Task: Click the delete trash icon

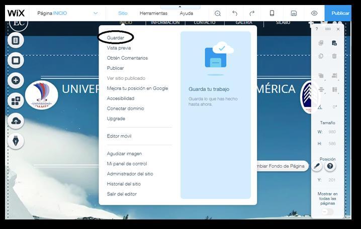Action: pos(334,56)
